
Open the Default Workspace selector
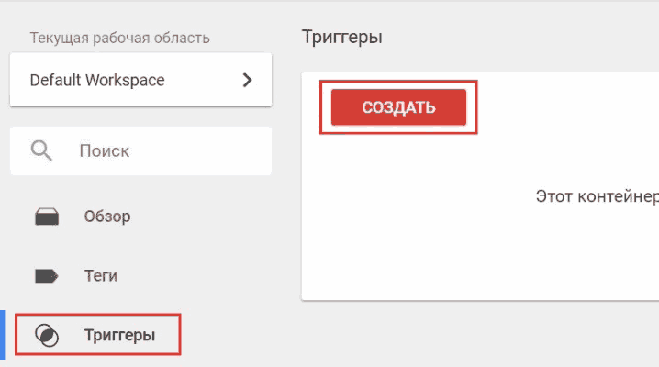coord(140,80)
